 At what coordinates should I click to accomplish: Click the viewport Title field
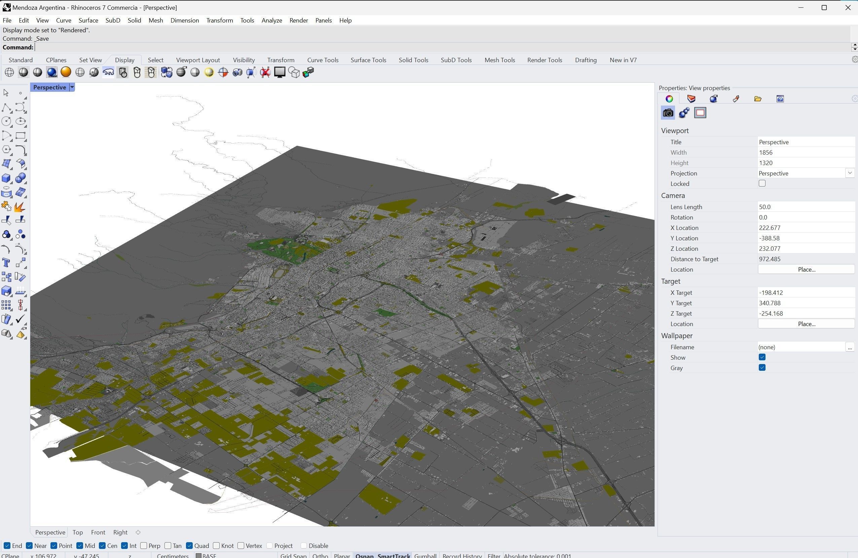[x=806, y=142]
